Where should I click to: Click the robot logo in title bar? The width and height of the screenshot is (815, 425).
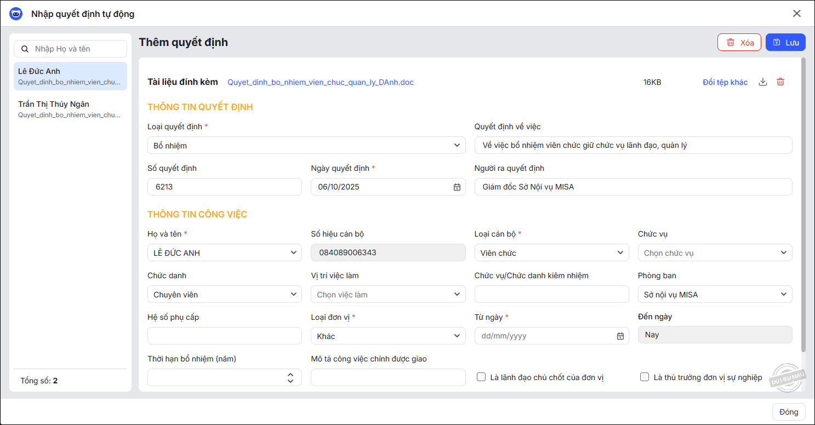(16, 14)
